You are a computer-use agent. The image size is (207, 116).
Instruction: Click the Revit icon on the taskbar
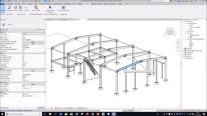click(114, 114)
